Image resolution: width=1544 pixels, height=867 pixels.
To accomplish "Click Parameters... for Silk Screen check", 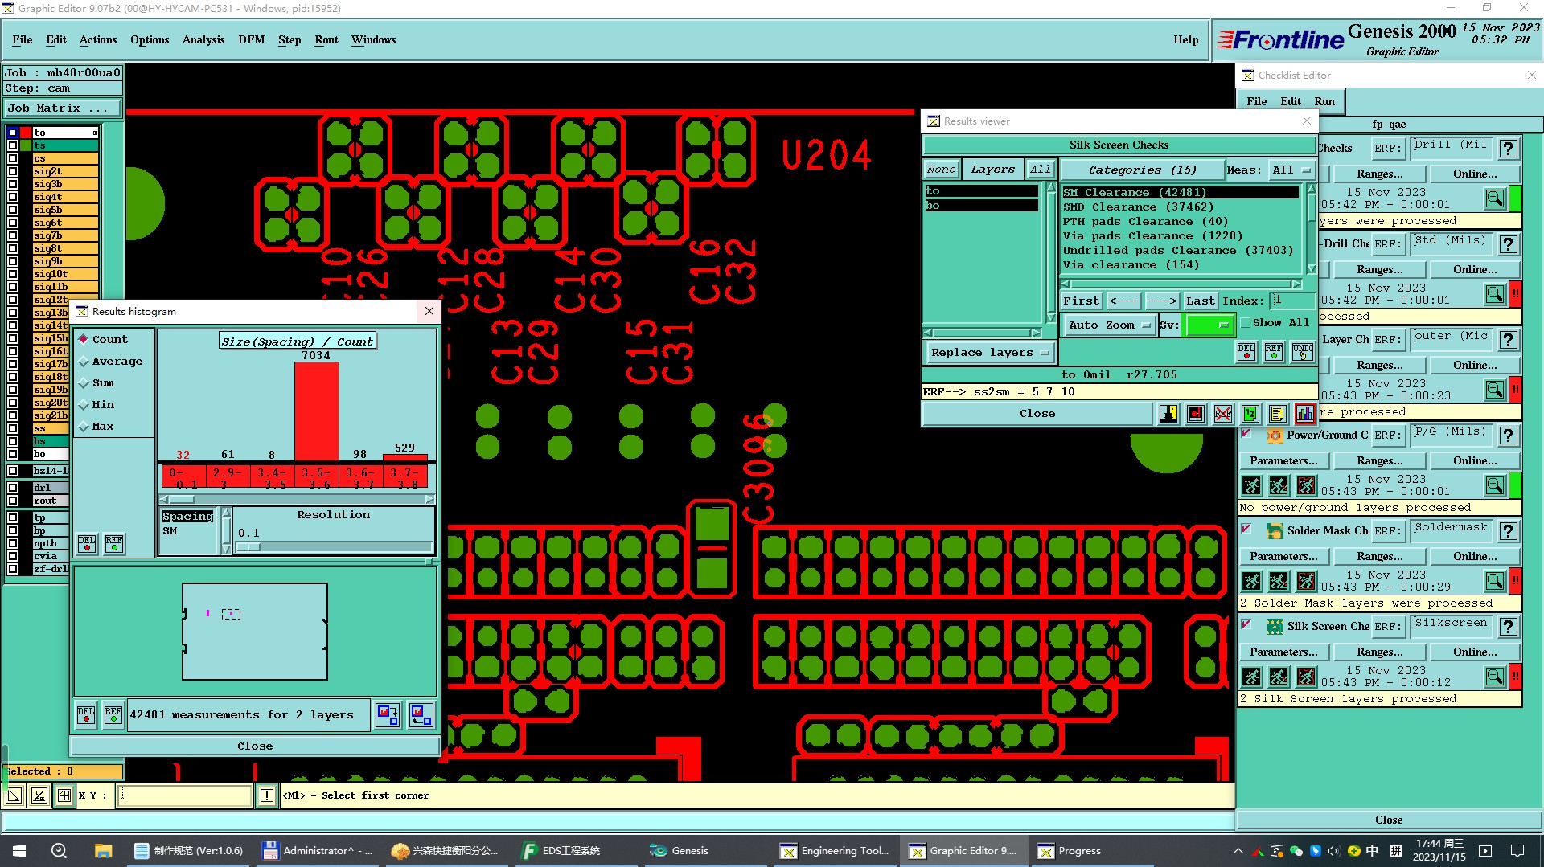I will [x=1283, y=652].
